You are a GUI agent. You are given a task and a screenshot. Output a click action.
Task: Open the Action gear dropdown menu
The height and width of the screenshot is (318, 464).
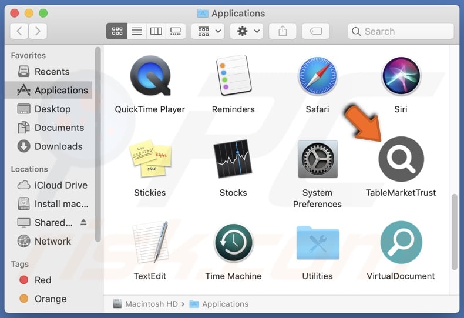pyautogui.click(x=247, y=31)
